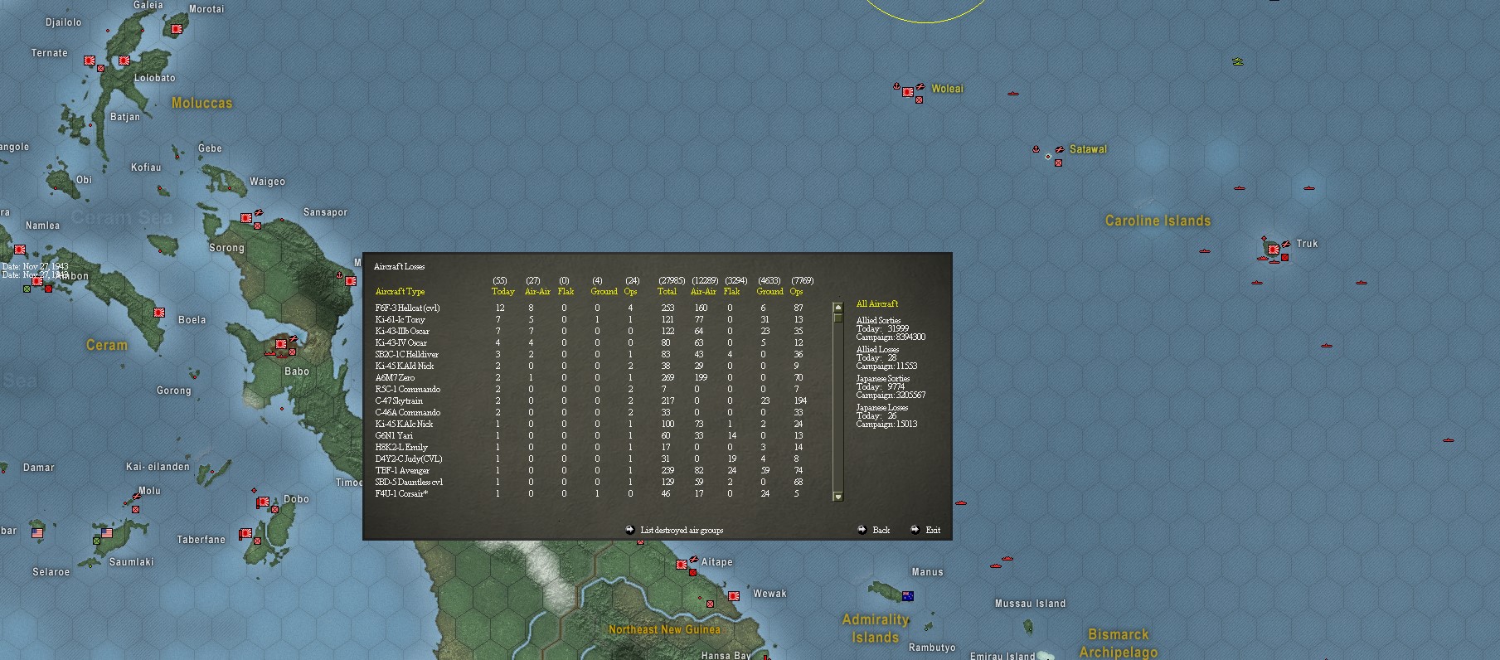
Task: Select the Japanese base flag at Woleai
Action: point(908,91)
